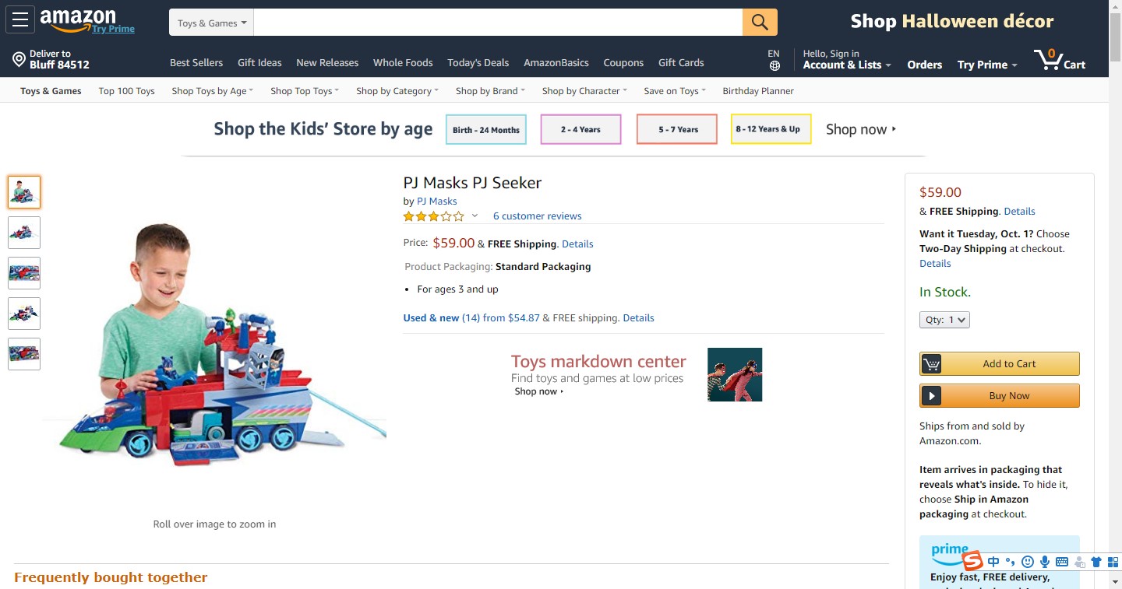Open the Qty quantity dropdown
This screenshot has width=1122, height=589.
944,320
